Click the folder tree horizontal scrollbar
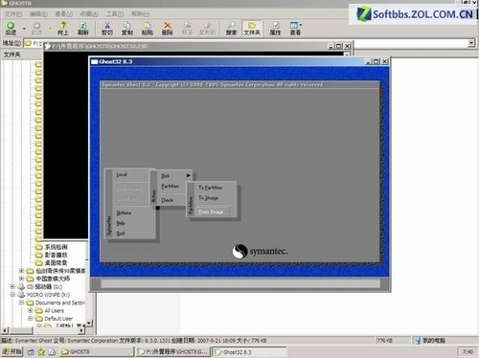479x358 pixels. tap(44, 330)
